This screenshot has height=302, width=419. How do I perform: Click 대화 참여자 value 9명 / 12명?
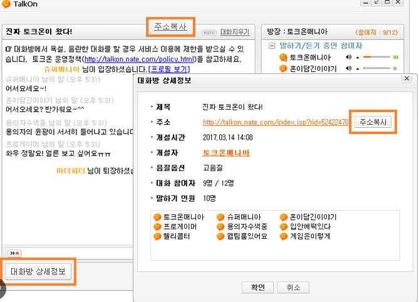click(x=218, y=183)
